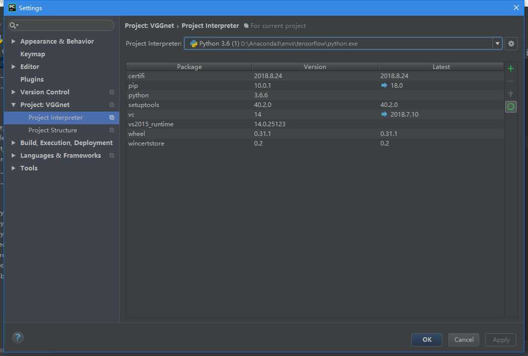Viewport: 528px width, 356px height.
Task: Click the blue update arrow next to 2018.7.10
Action: point(384,115)
